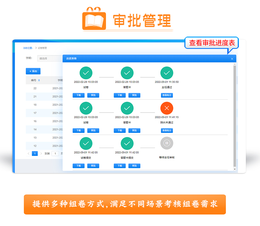Go to the next page with the right chevron
The image size is (260, 226).
click(41, 153)
